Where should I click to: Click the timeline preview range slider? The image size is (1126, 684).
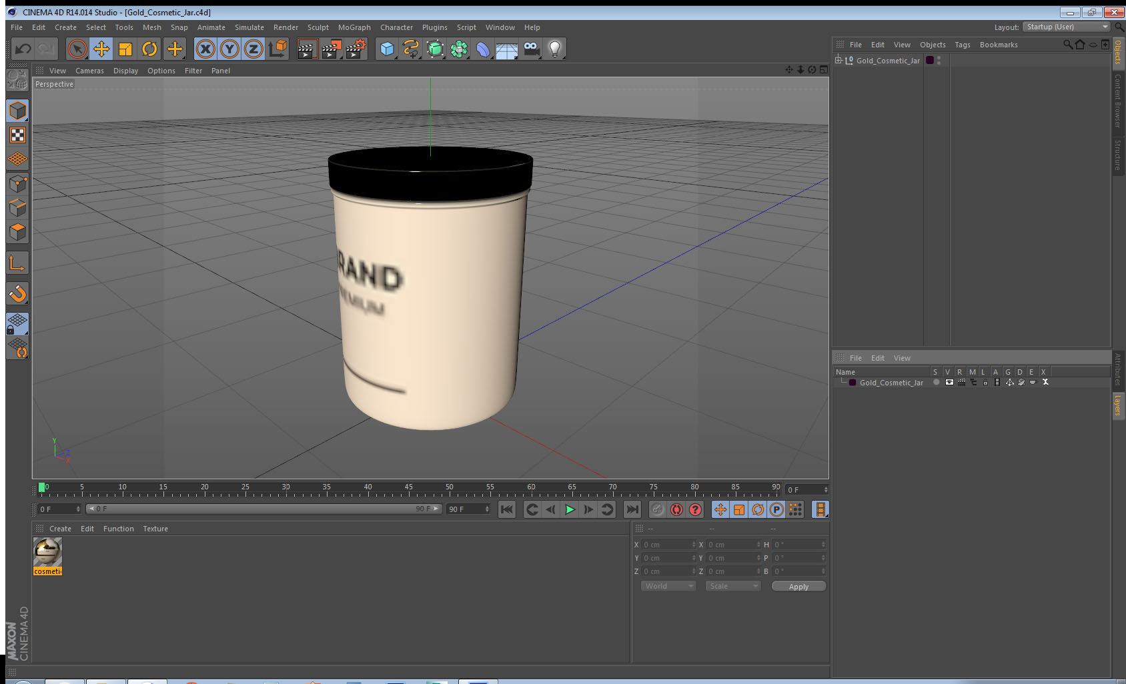click(264, 509)
